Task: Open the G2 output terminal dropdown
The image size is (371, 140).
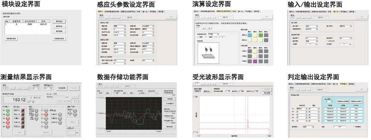Action: pos(346,38)
